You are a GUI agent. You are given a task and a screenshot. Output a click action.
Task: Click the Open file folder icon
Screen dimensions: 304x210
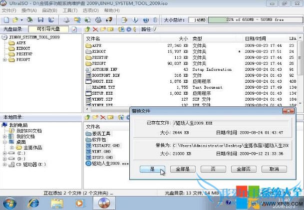[15, 20]
